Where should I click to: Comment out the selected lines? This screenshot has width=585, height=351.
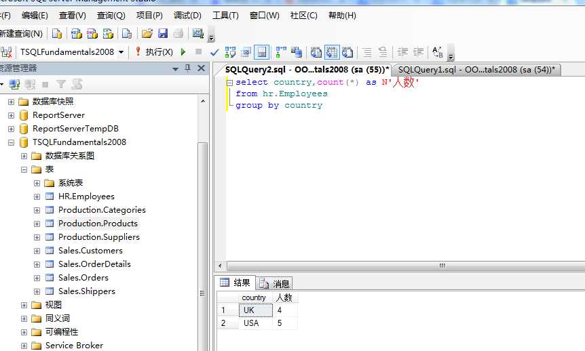[367, 52]
